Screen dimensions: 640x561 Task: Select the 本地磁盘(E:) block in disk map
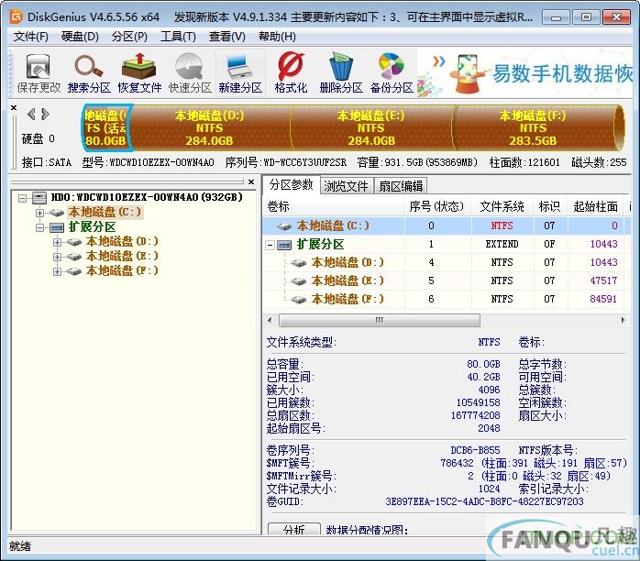[x=371, y=127]
